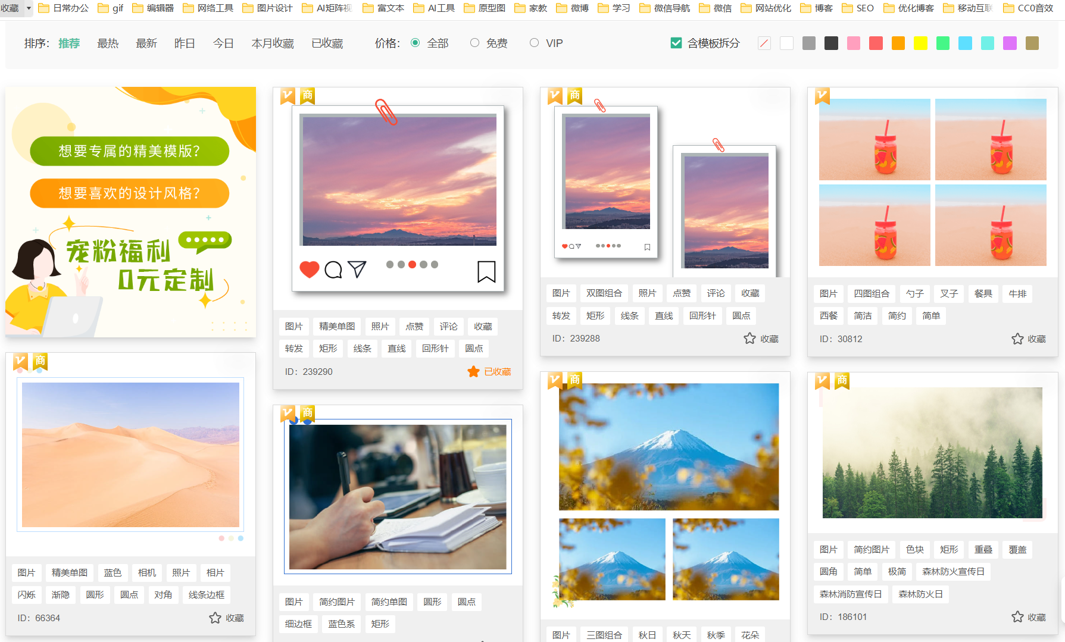Select the 免费 price radio button
Viewport: 1065px width, 642px height.
474,43
